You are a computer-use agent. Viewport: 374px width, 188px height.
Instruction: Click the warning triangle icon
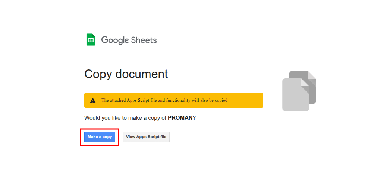tap(93, 101)
